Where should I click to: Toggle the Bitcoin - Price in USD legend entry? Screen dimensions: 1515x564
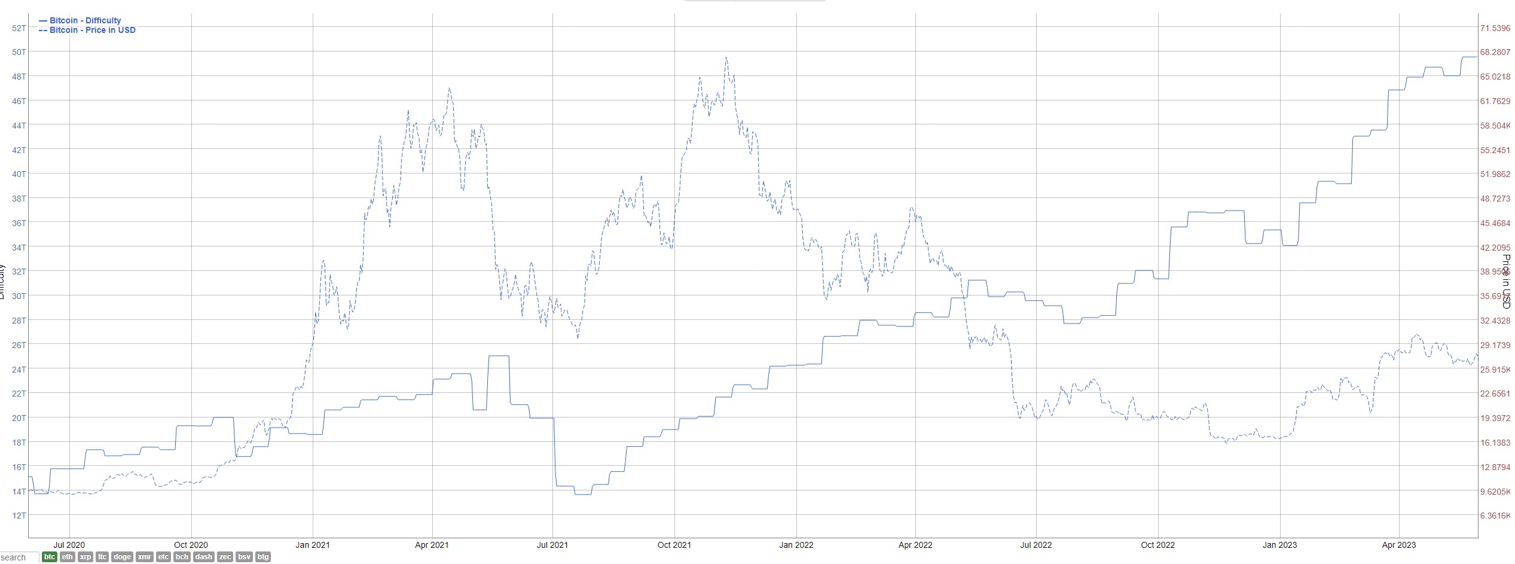point(87,30)
